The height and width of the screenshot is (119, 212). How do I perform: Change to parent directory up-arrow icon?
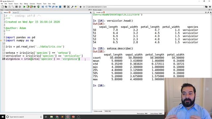(210, 7)
